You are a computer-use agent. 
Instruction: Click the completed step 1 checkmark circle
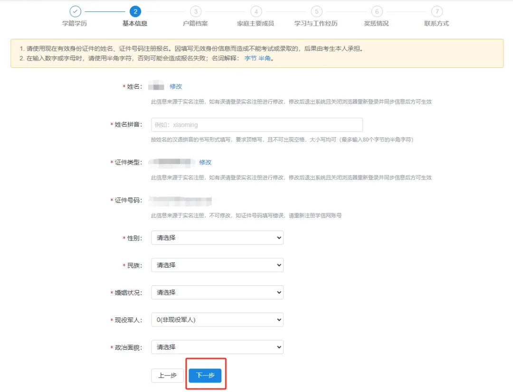[x=75, y=11]
